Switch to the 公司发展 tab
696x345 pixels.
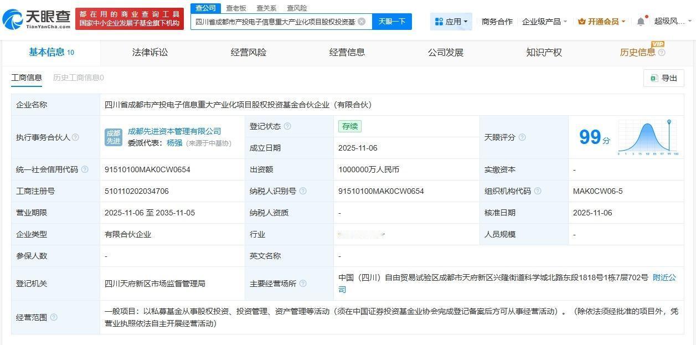[x=446, y=53]
